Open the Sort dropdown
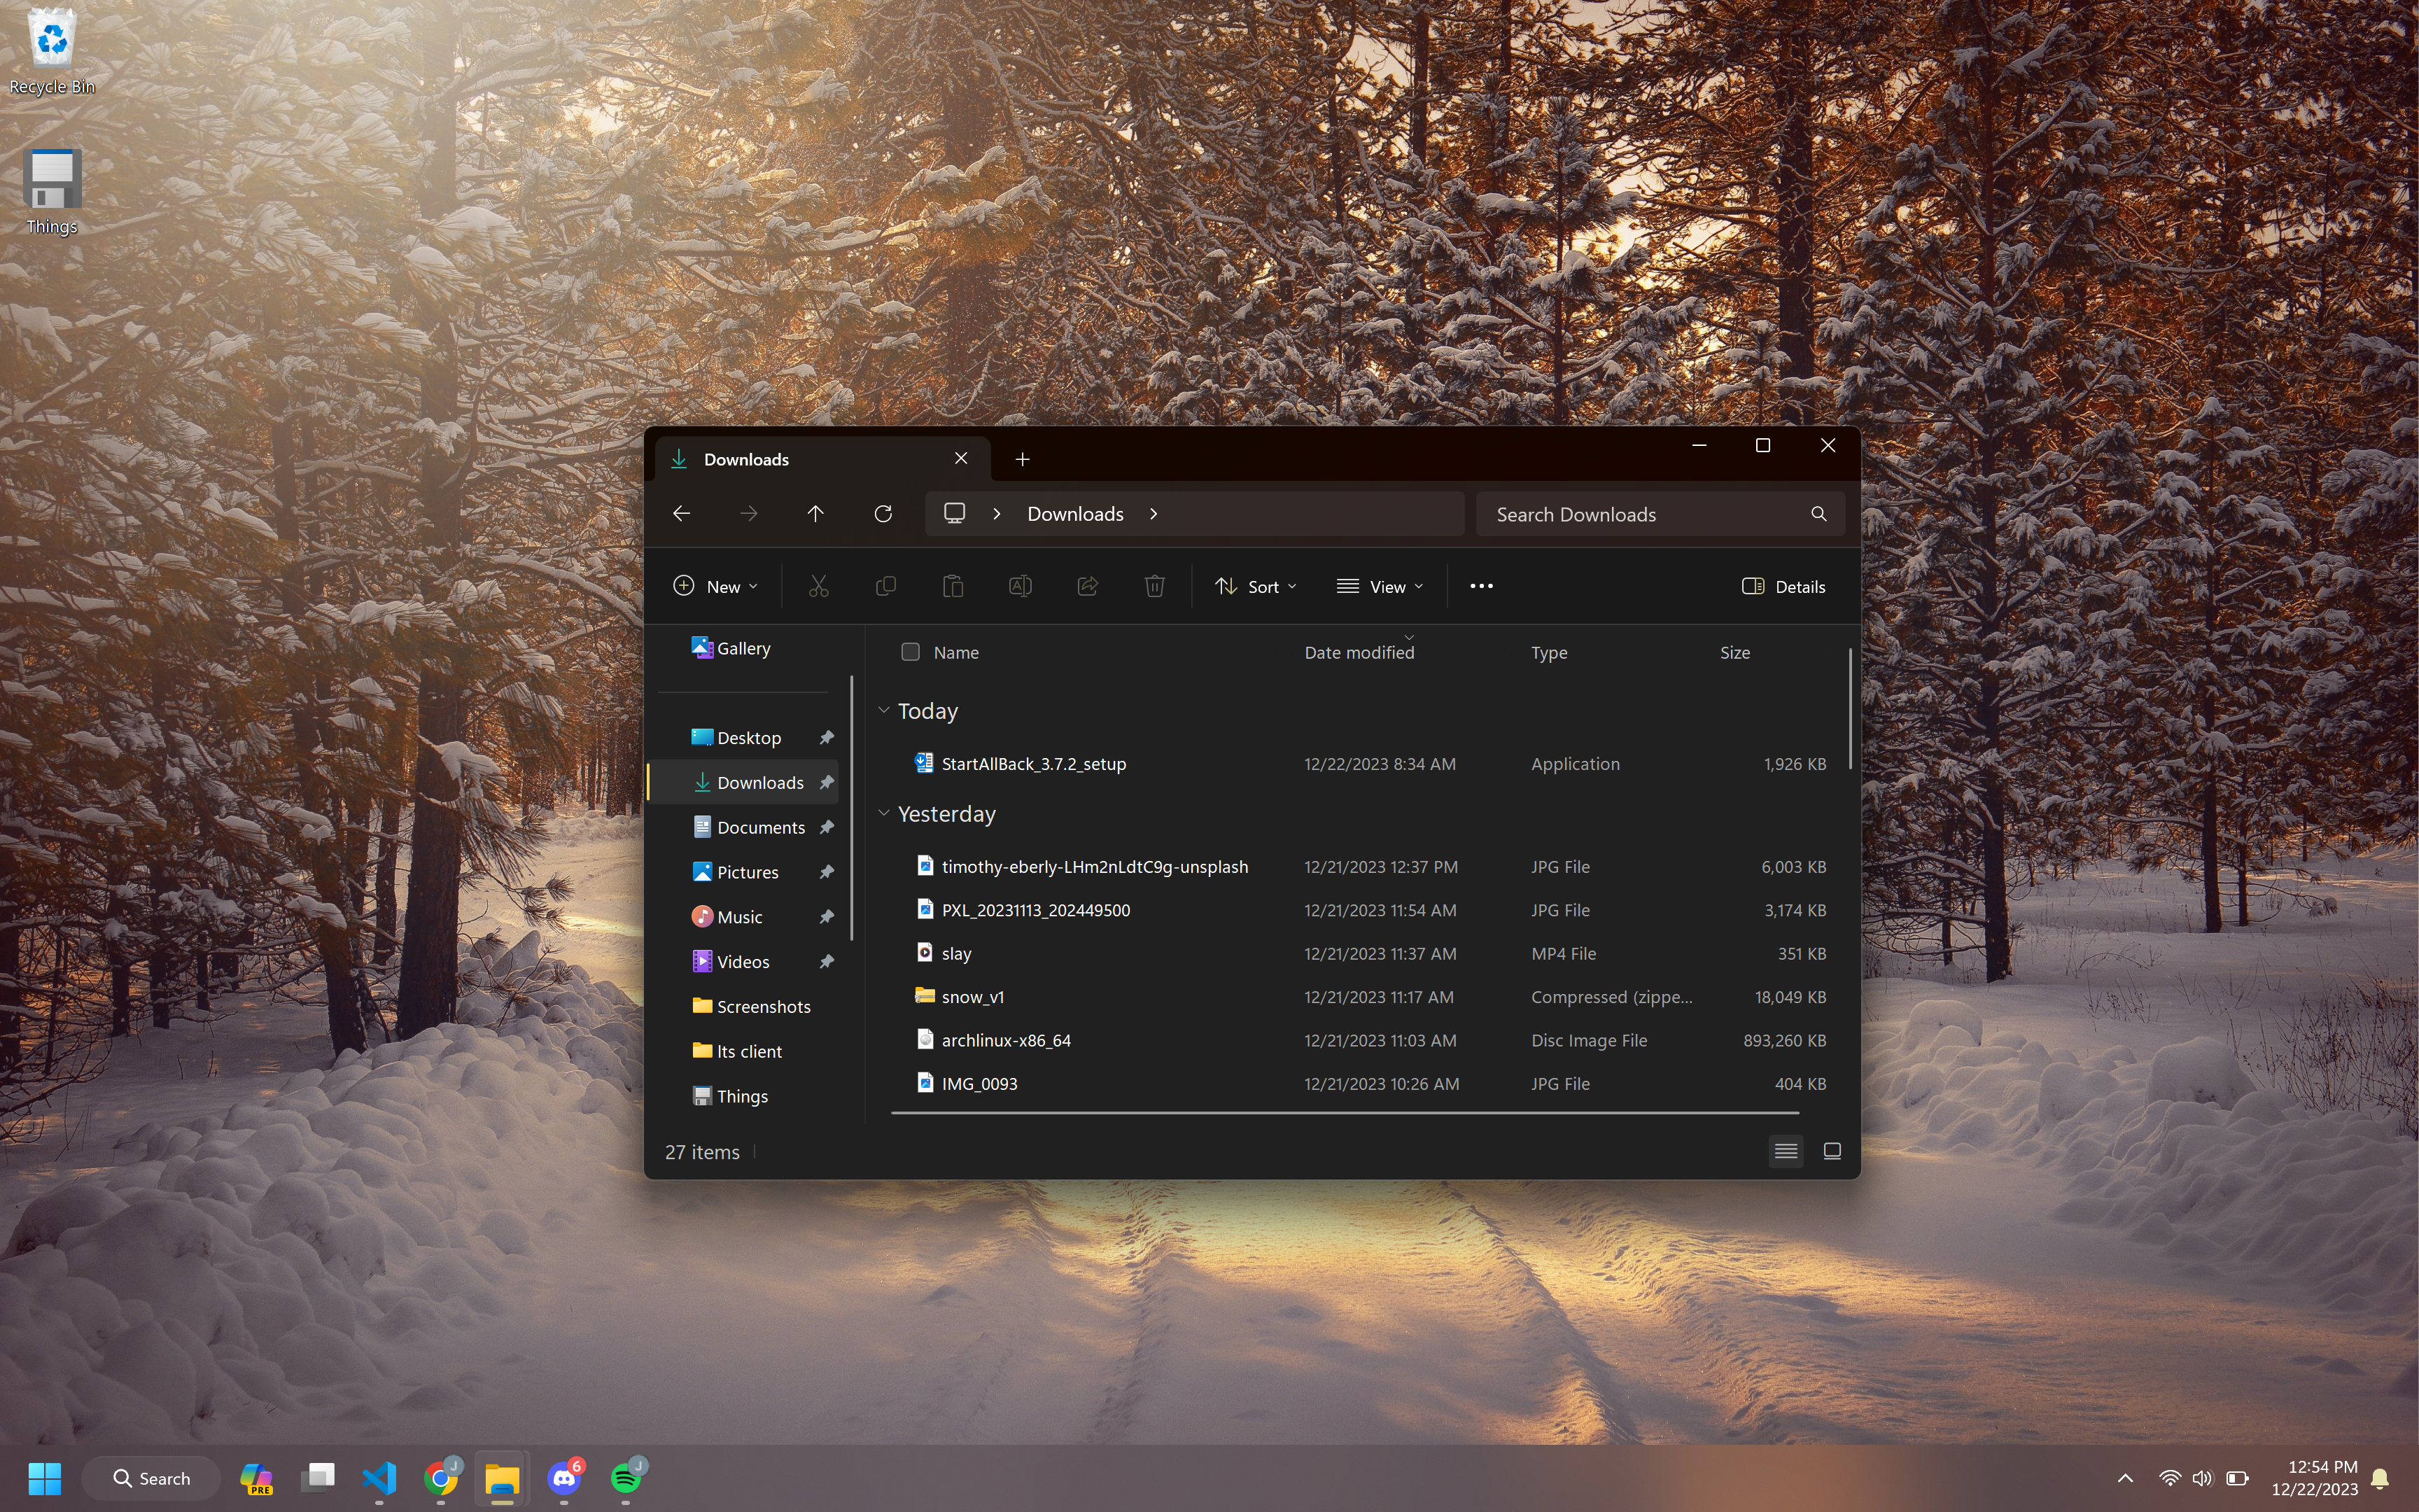Image resolution: width=2419 pixels, height=1512 pixels. click(1256, 586)
